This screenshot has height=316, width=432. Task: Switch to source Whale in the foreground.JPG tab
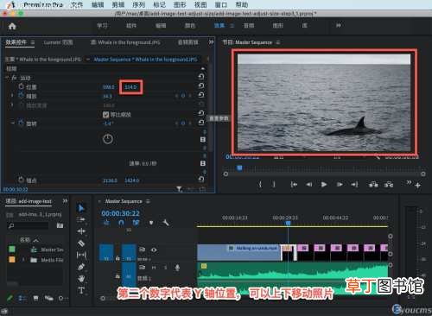pyautogui.click(x=125, y=42)
